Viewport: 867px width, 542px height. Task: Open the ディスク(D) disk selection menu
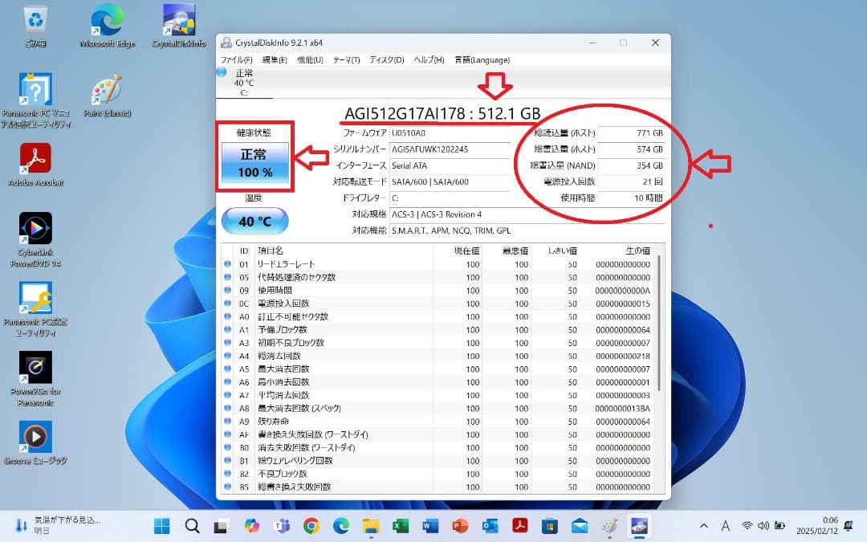tap(387, 59)
